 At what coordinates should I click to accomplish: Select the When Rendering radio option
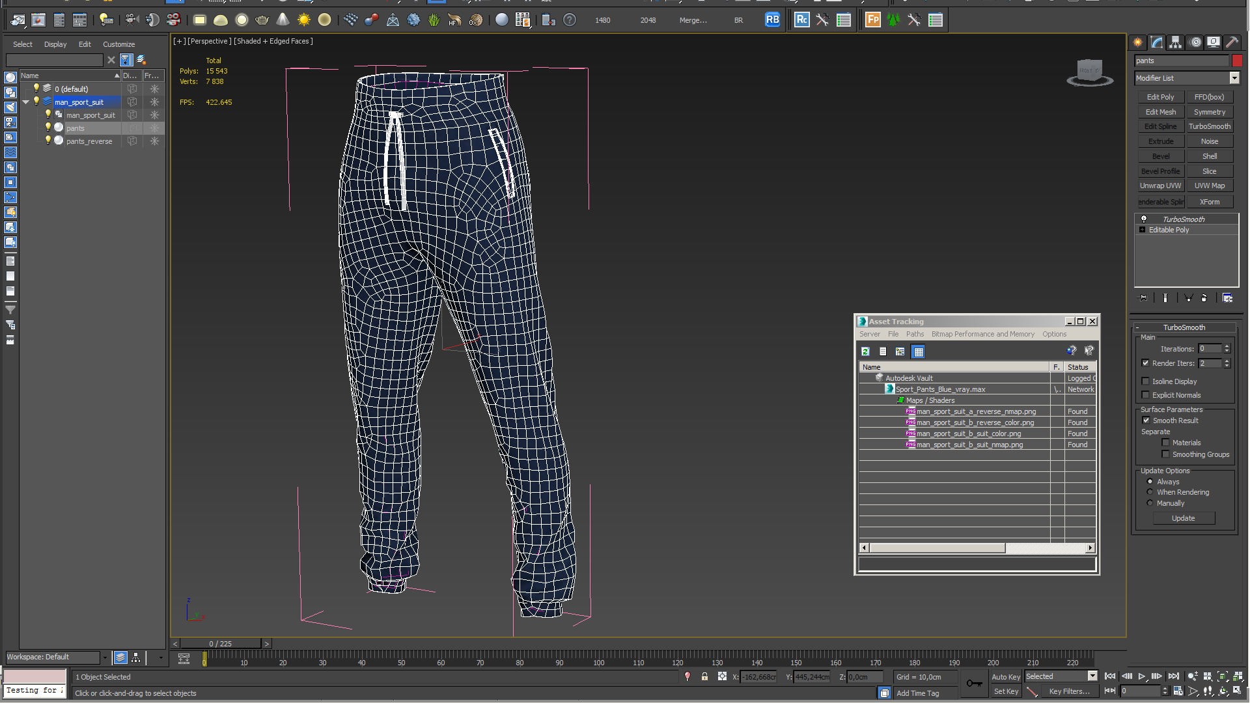[1150, 492]
